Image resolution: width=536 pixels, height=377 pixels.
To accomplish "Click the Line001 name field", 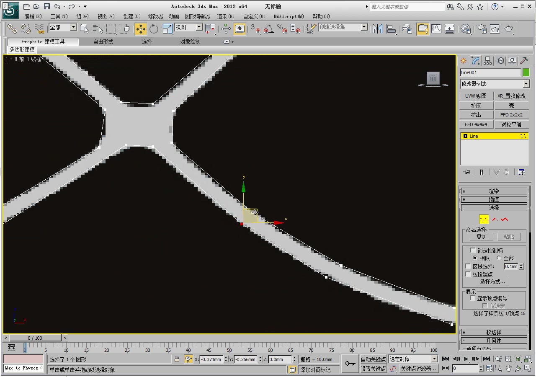I will (x=490, y=72).
